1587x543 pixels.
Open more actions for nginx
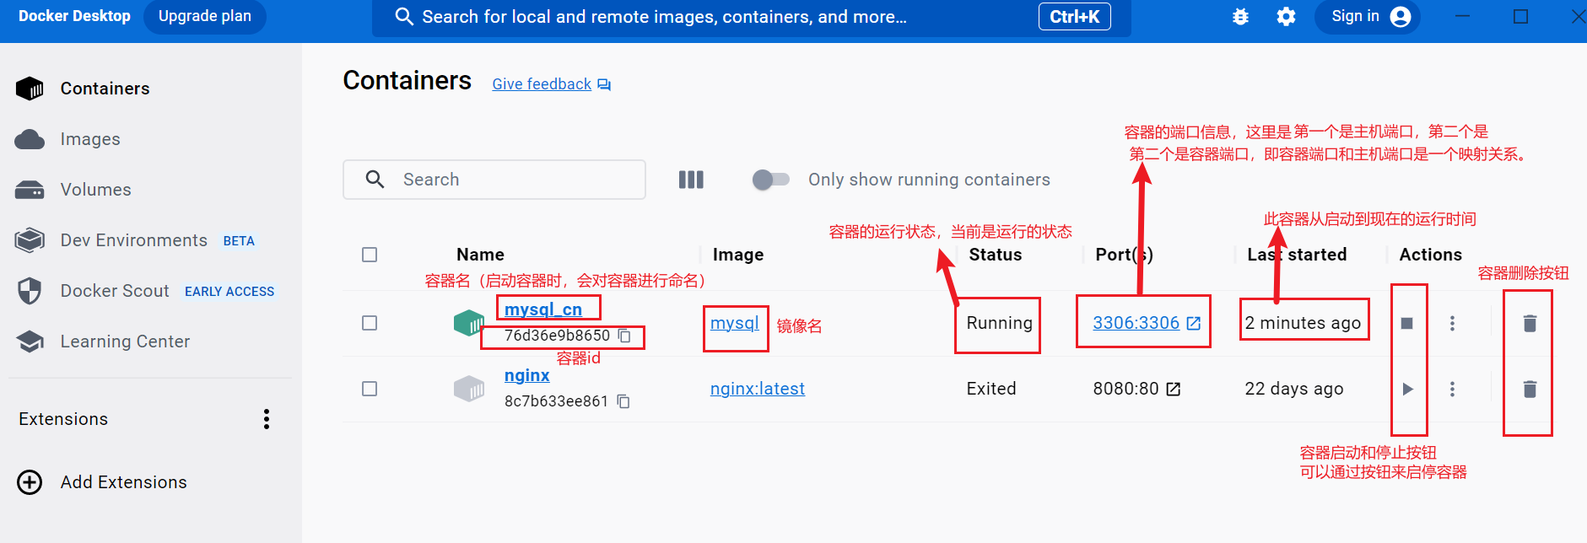1452,389
